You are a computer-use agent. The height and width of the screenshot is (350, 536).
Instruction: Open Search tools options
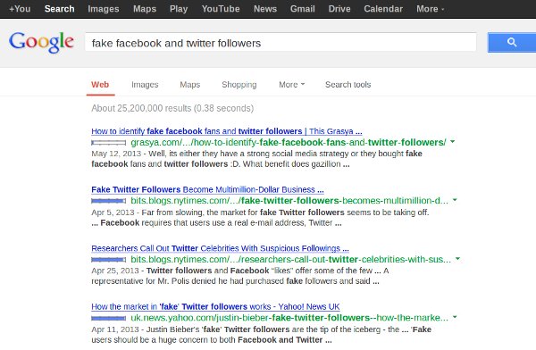348,85
